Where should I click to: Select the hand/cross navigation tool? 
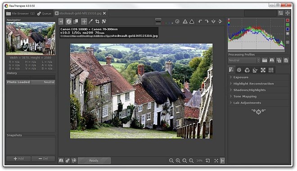pyautogui.click(x=84, y=22)
